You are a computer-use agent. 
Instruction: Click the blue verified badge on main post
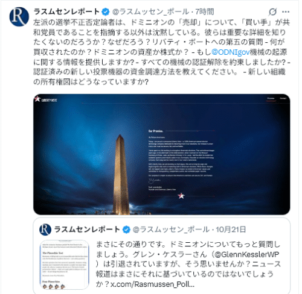(x=106, y=12)
